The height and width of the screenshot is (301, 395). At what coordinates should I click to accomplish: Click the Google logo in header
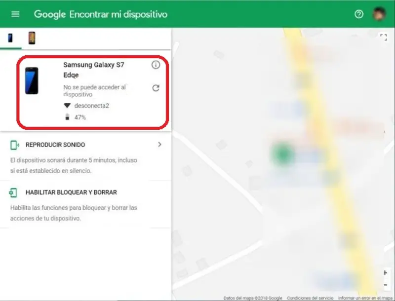tap(50, 15)
